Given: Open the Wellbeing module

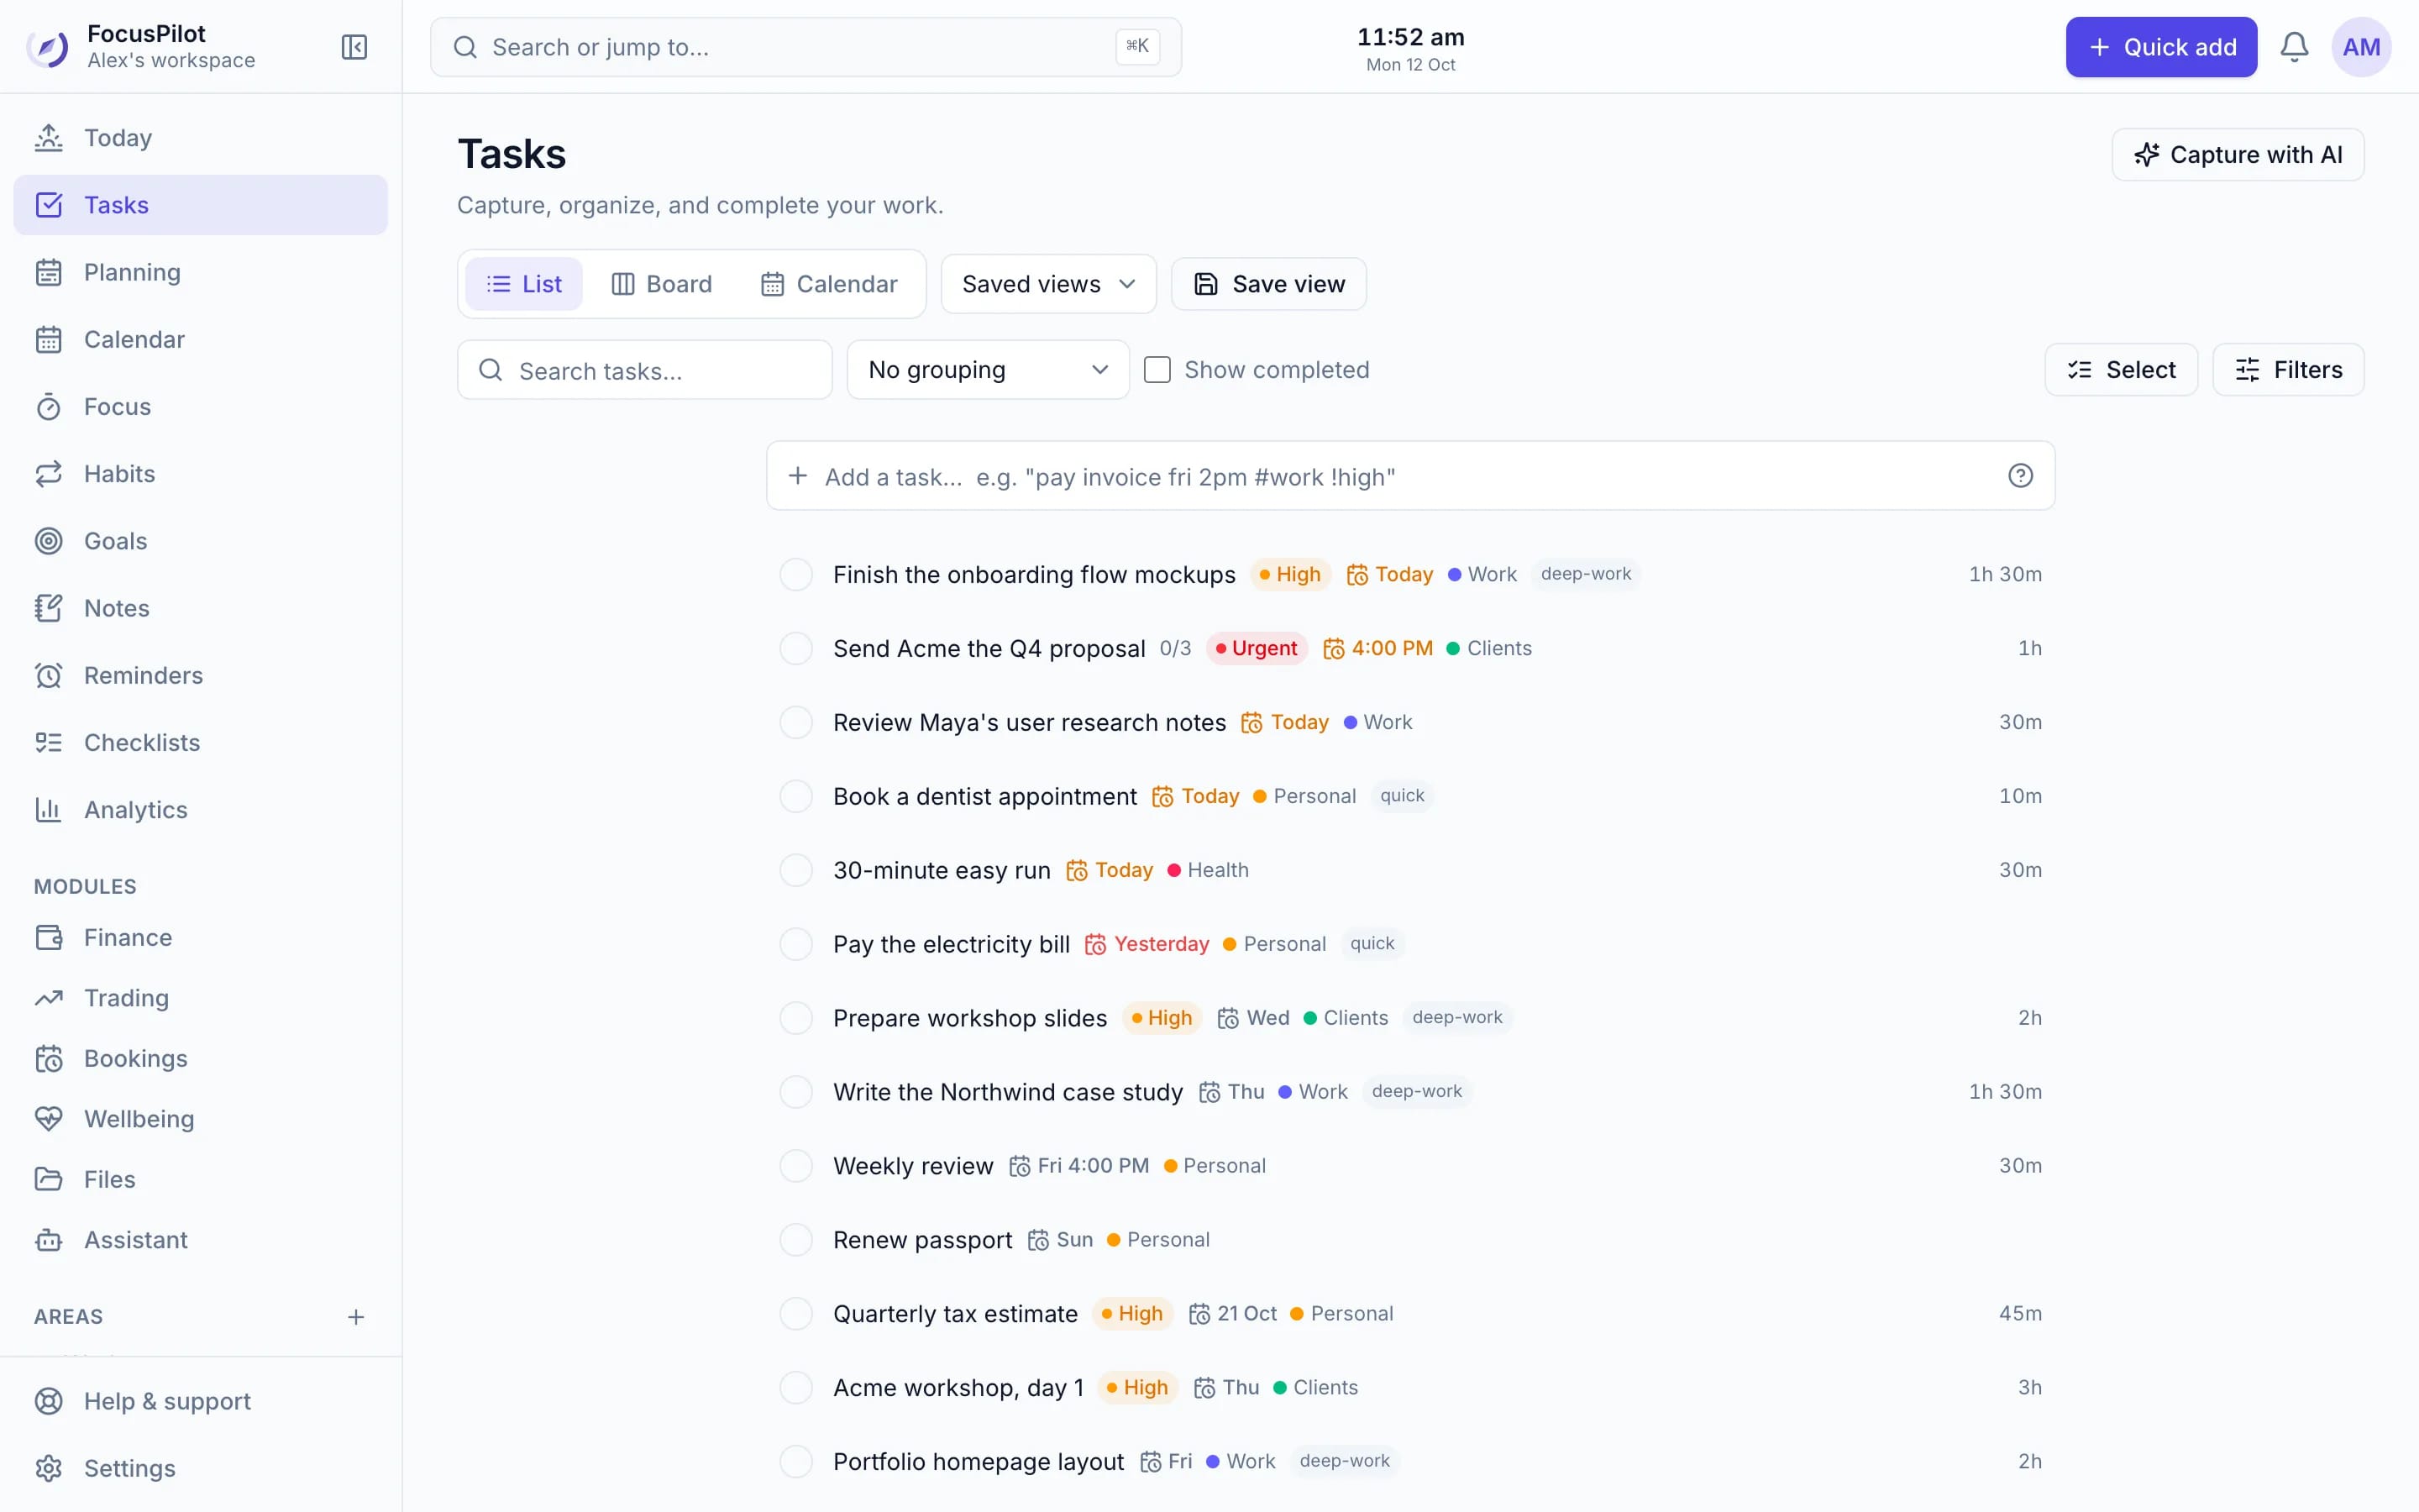Looking at the screenshot, I should click(x=200, y=1119).
